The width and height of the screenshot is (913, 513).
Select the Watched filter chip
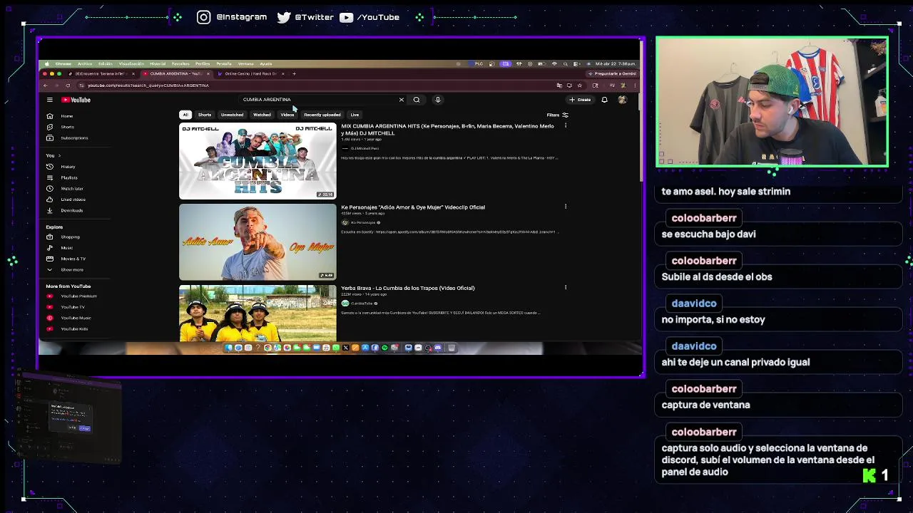[262, 115]
